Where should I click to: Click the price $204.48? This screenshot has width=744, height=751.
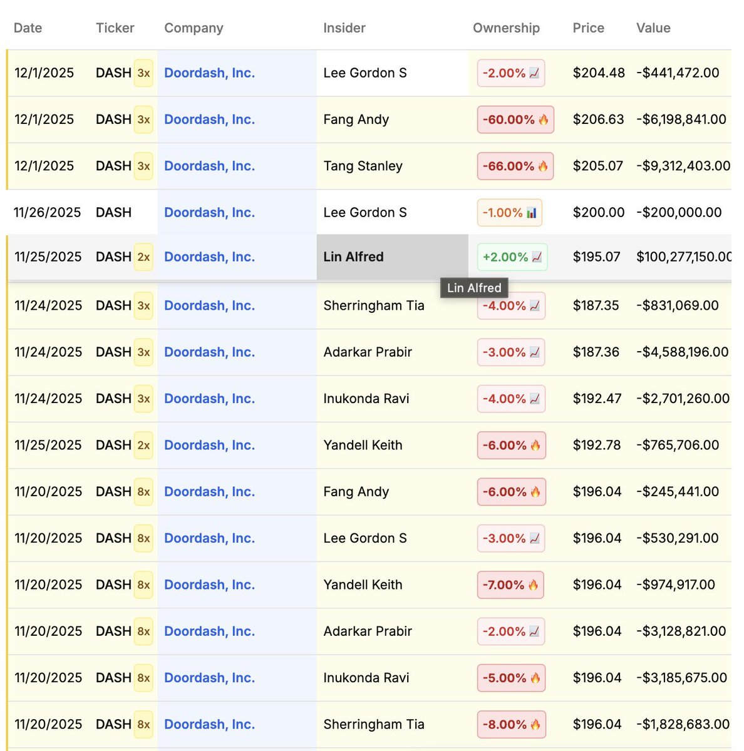pos(599,73)
